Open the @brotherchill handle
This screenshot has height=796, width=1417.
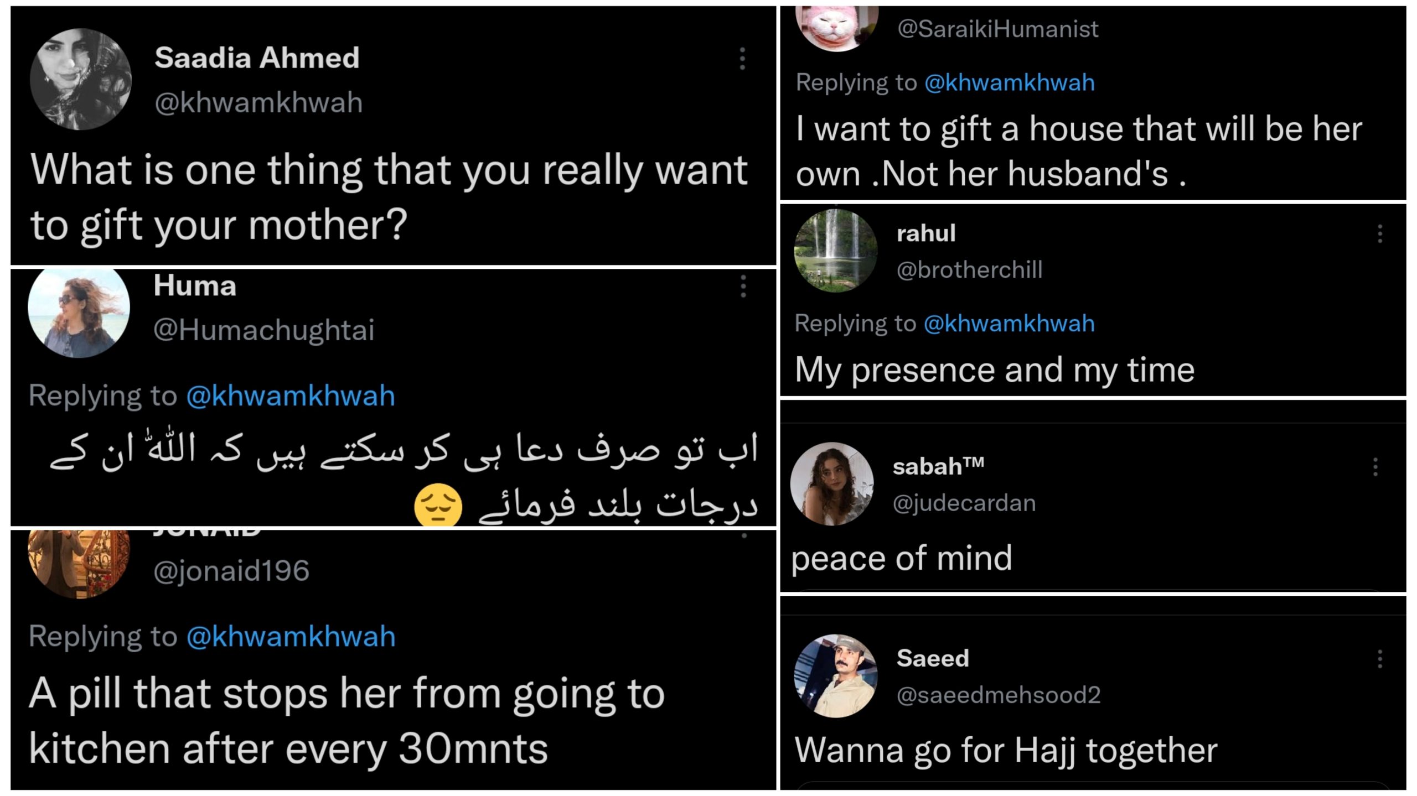[x=969, y=270]
